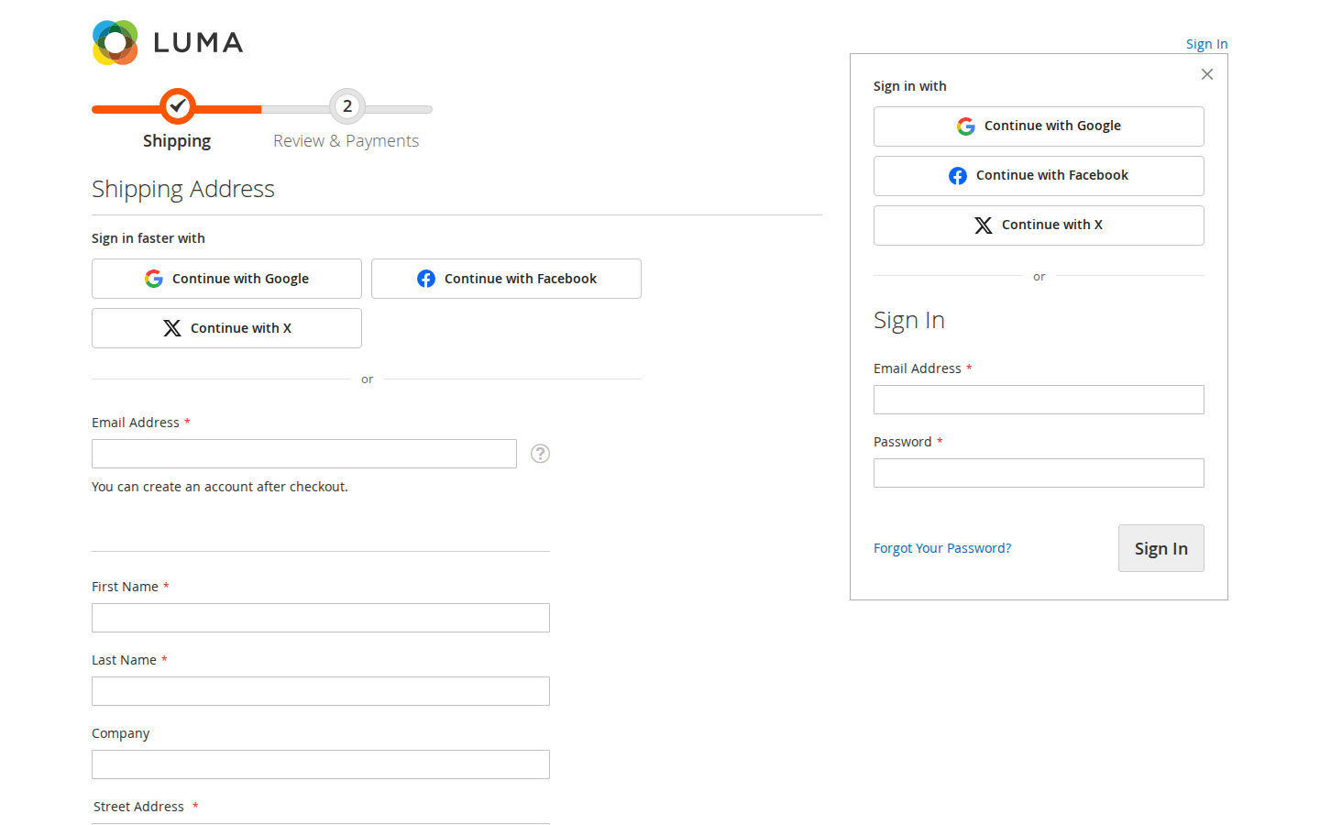
Task: Submit with the Sign In button
Action: 1161,548
